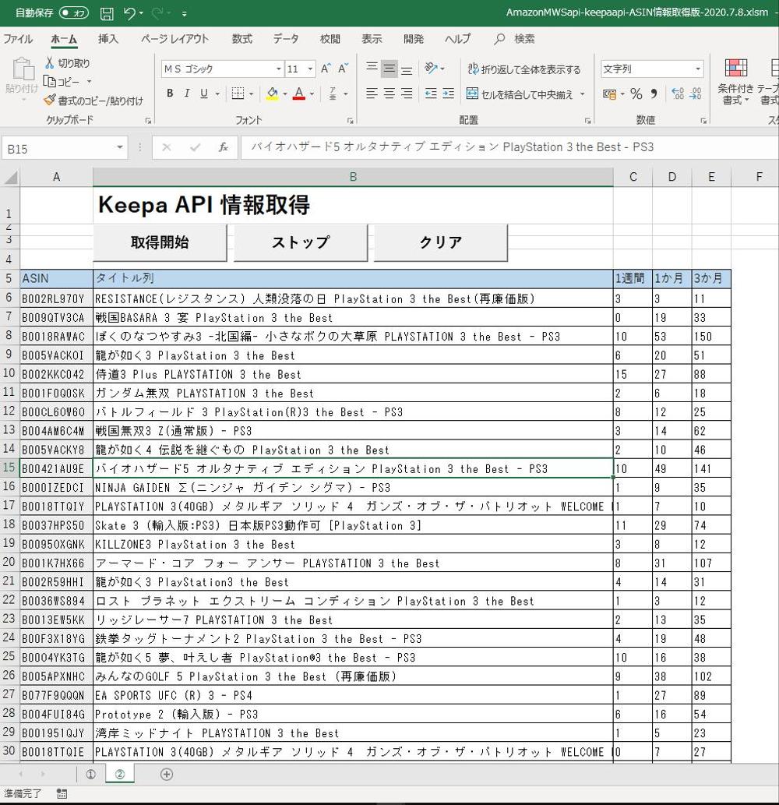Open number format dropdown 文字列
This screenshot has height=805, width=779.
(698, 69)
